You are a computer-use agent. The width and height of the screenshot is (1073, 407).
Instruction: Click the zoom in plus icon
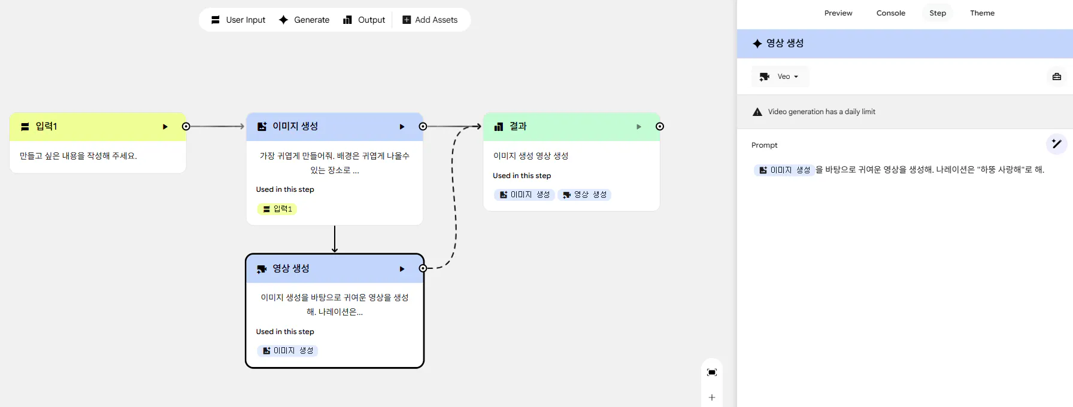(712, 397)
